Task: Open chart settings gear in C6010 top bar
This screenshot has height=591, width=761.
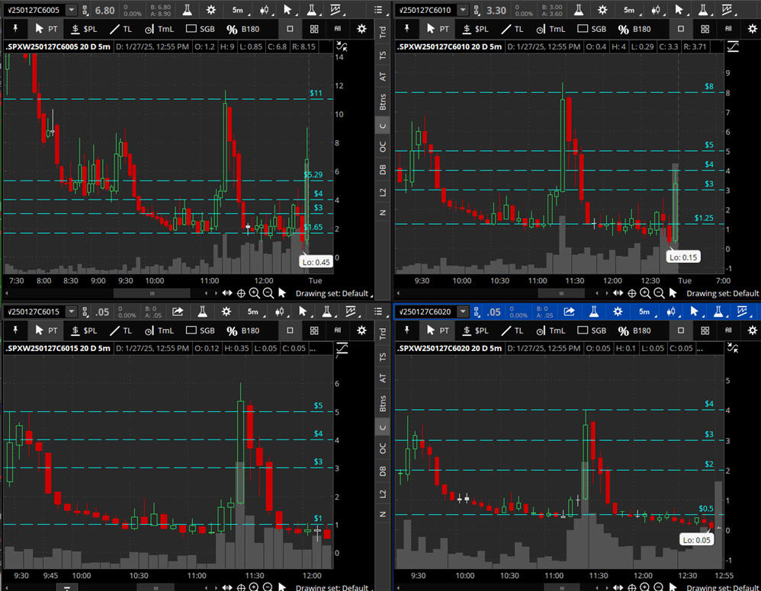Action: tap(602, 10)
